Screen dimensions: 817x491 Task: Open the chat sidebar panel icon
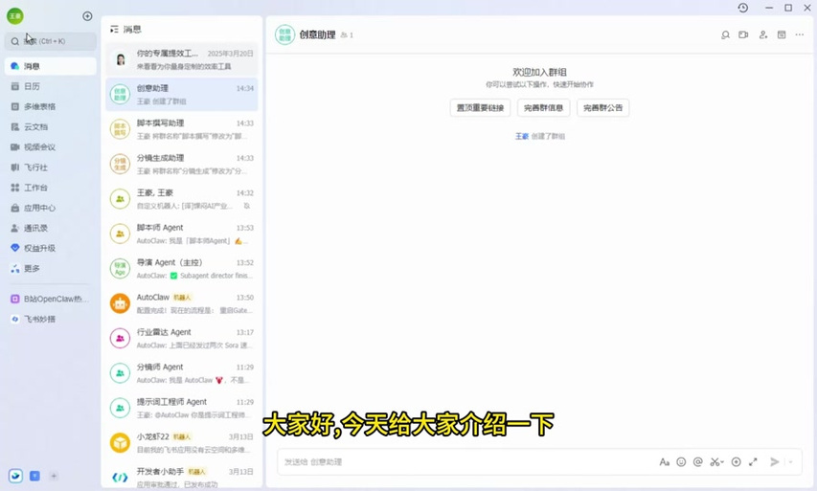782,34
